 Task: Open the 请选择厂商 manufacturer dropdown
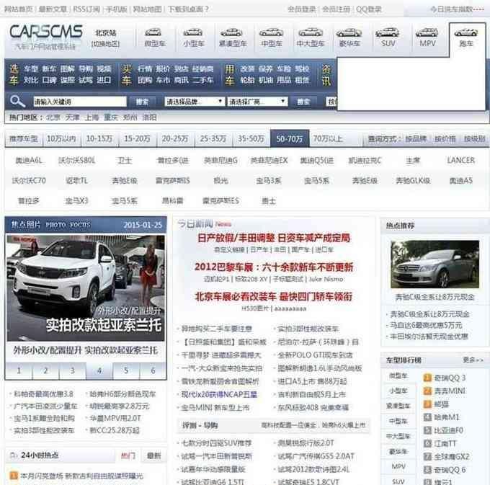coord(257,102)
